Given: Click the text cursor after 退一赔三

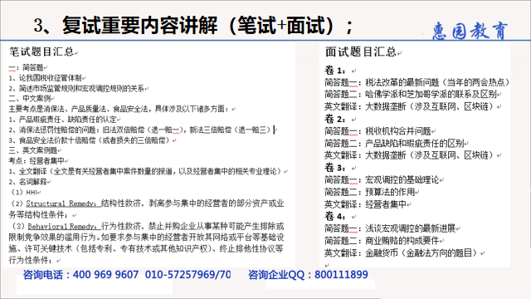Looking at the screenshot, I should [x=275, y=130].
